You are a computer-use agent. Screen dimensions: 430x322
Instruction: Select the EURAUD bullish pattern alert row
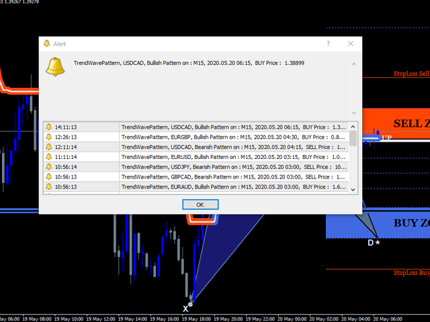click(196, 186)
